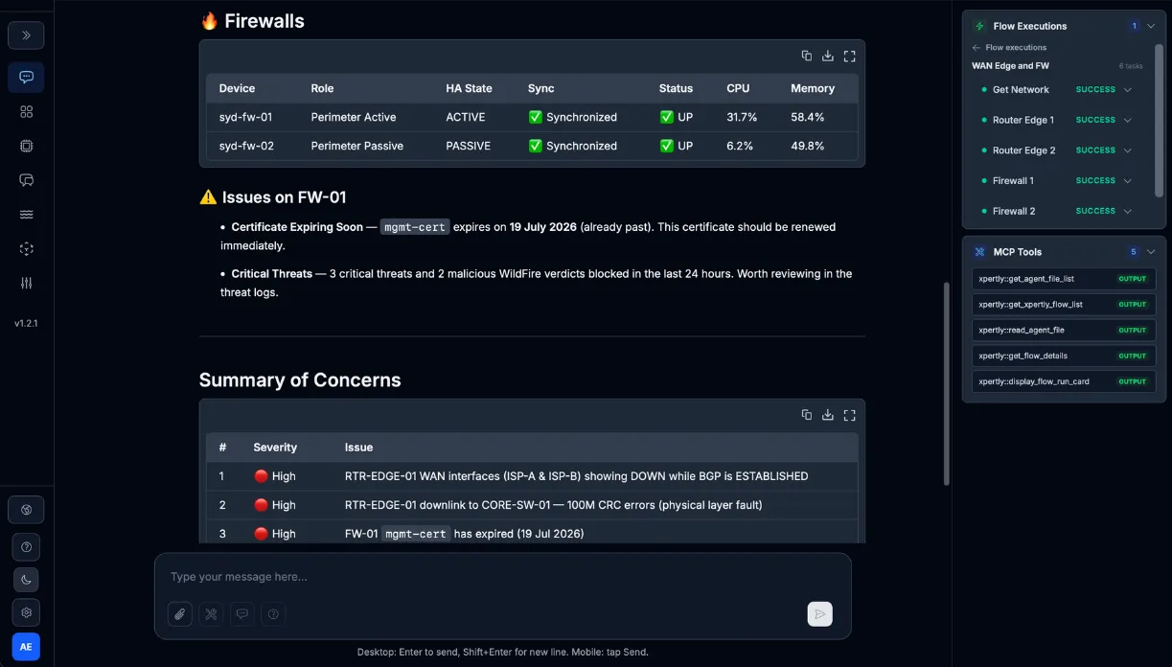Expand the Firewall 2 task details
This screenshot has width=1172, height=667.
1128,211
